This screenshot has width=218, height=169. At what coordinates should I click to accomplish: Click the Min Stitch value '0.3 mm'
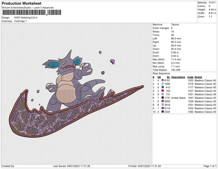click(175, 63)
